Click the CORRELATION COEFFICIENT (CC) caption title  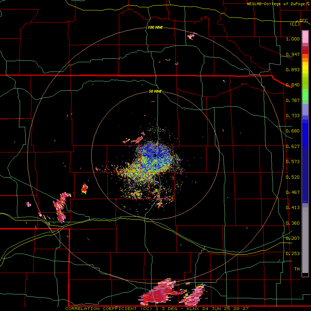point(109,309)
